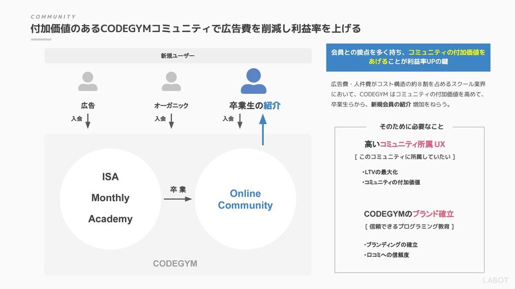Click the [ このコミュニティに所属していたい ] text

[405, 157]
